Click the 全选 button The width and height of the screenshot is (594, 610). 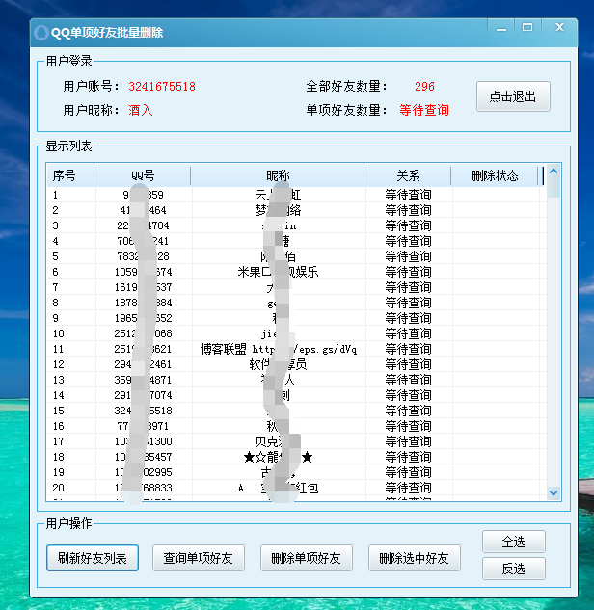point(513,542)
